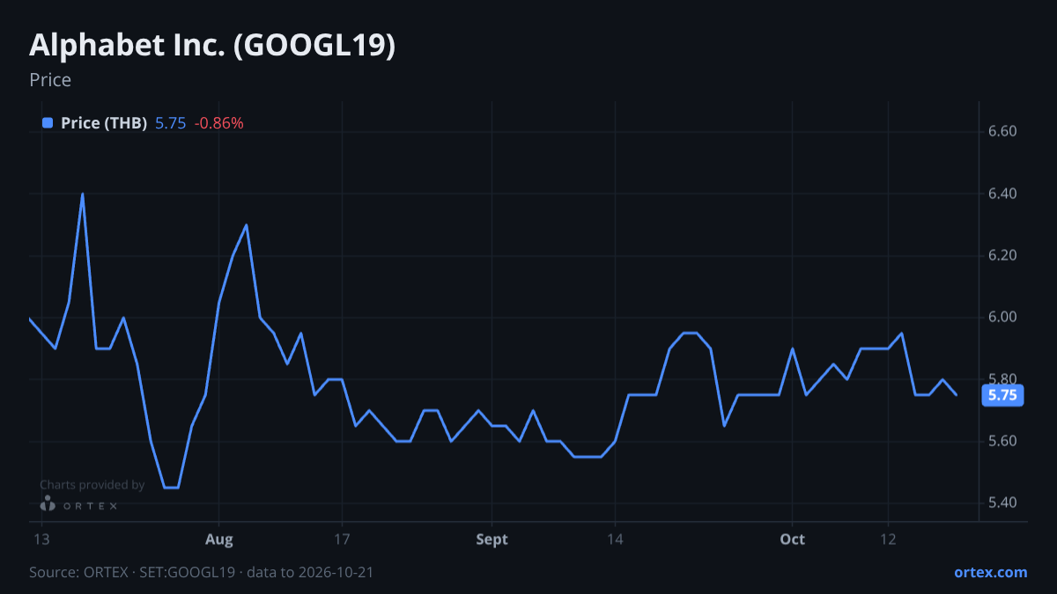Click the 17 x-axis date label

[342, 539]
